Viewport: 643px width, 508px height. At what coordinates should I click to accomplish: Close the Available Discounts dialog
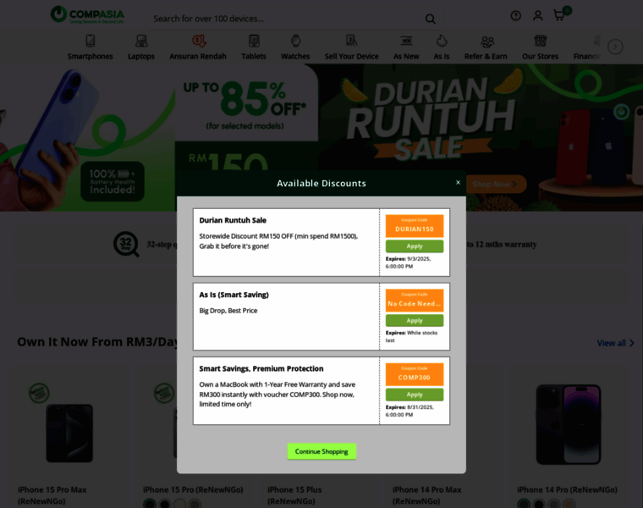tap(458, 183)
